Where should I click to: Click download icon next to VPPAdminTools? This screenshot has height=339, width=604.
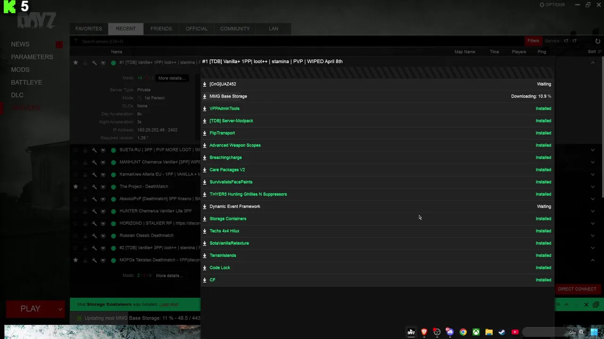pyautogui.click(x=204, y=108)
